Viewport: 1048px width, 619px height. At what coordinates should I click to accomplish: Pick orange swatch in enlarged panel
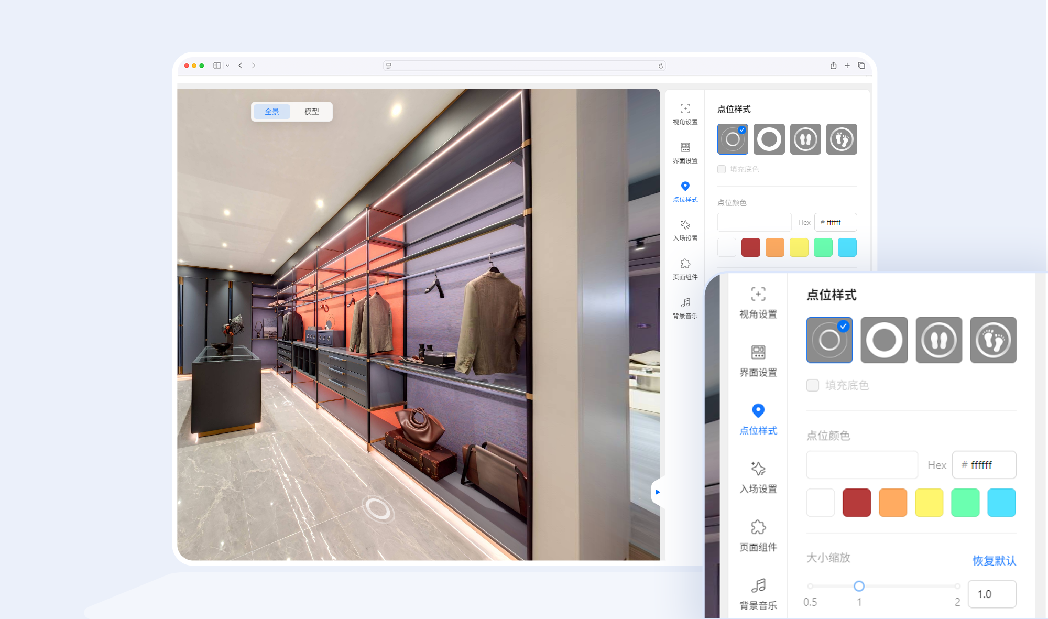(x=892, y=503)
